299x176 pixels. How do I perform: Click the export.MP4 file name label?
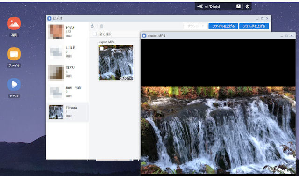(x=107, y=42)
